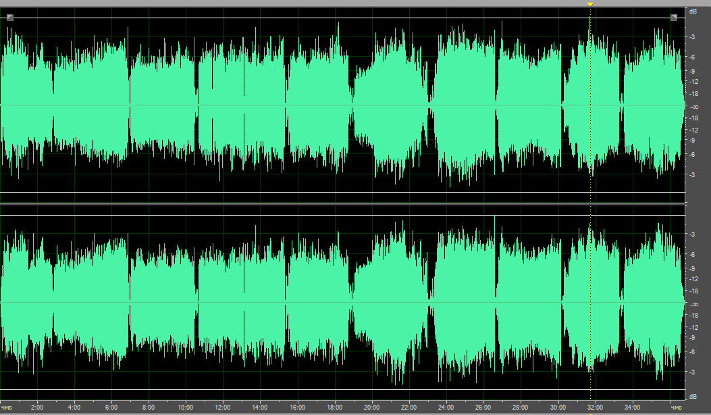
Task: Click the bottom channel's infinity center label
Action: point(693,304)
